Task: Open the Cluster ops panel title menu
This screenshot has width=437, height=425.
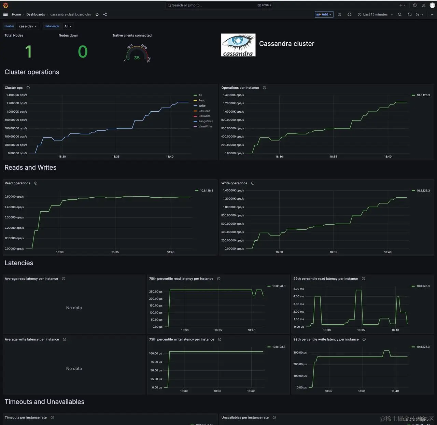Action: click(14, 88)
